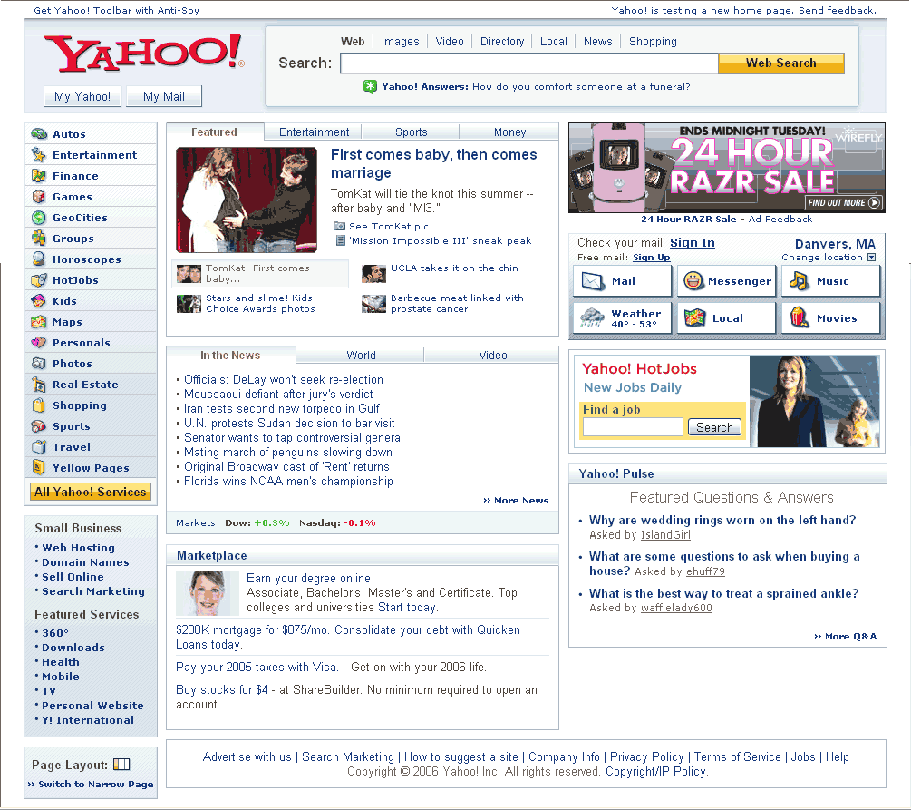Open the Video tab in news panel

493,356
